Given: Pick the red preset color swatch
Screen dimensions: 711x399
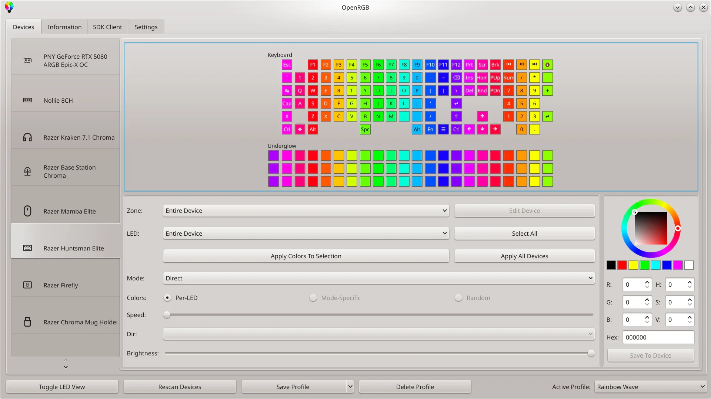Looking at the screenshot, I should [622, 265].
